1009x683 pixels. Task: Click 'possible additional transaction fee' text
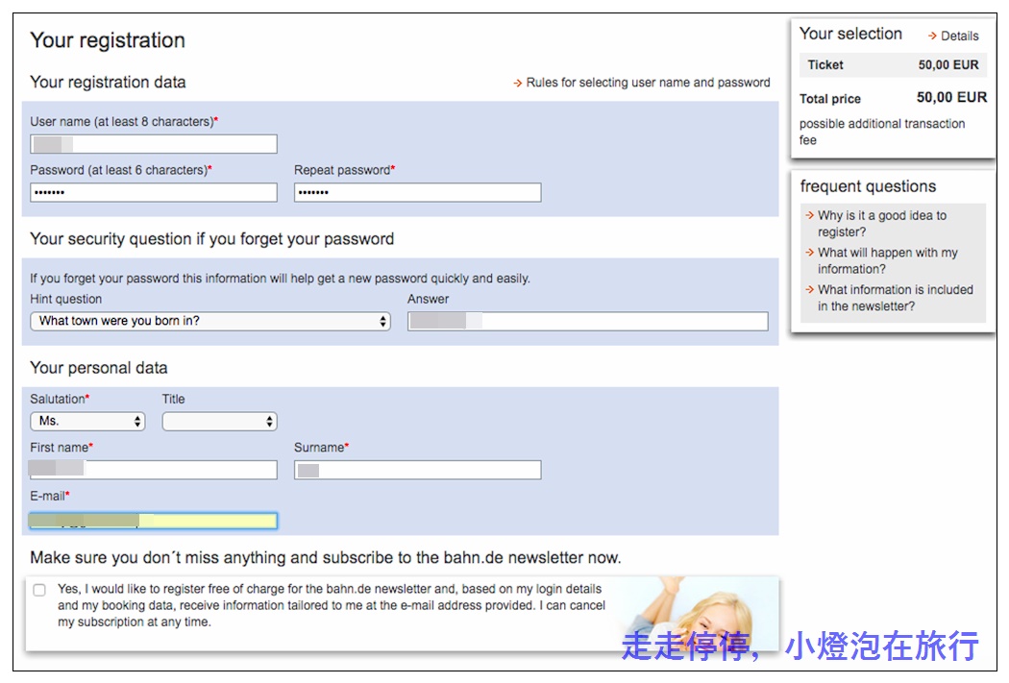point(882,132)
